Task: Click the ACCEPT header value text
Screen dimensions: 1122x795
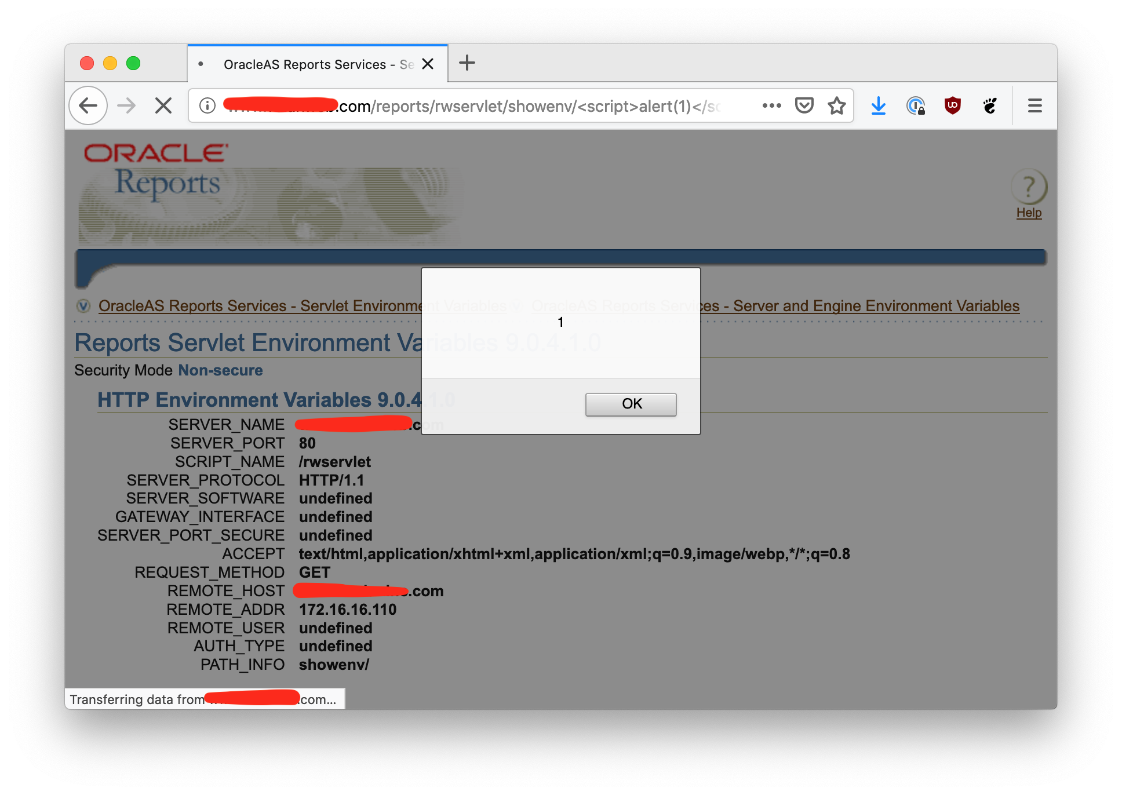Action: click(x=574, y=554)
